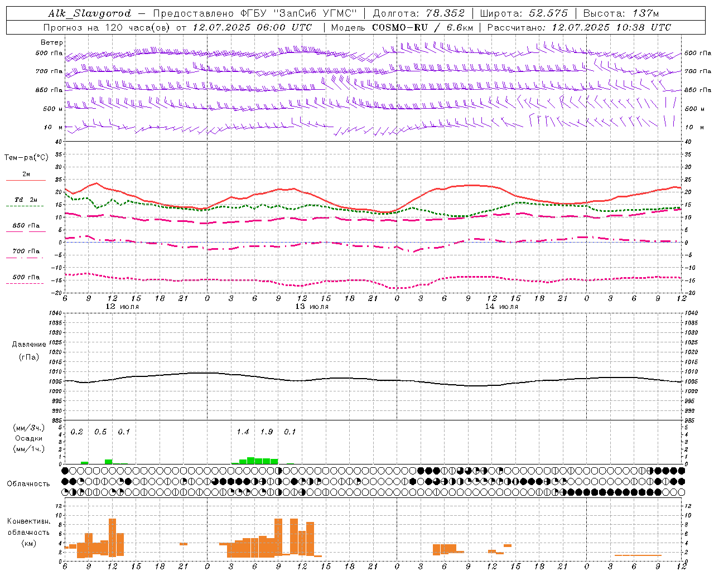This screenshot has height=571, width=714.
Task: Click the "Конвективн." convective cloud label
Action: click(29, 521)
